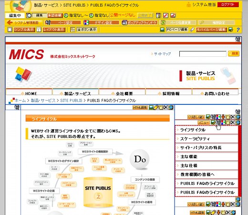Select 主な機能 in the sidebar menu
Image resolution: width=248 pixels, height=215 pixels.
pos(207,156)
